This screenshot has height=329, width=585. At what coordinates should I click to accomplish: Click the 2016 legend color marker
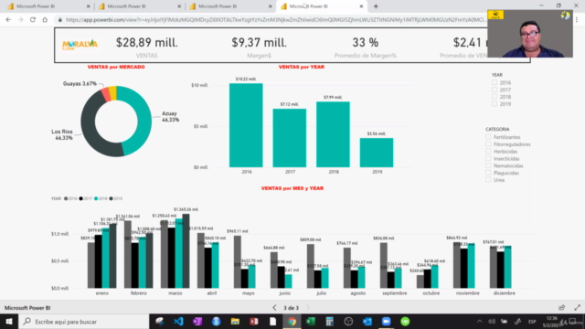click(66, 198)
